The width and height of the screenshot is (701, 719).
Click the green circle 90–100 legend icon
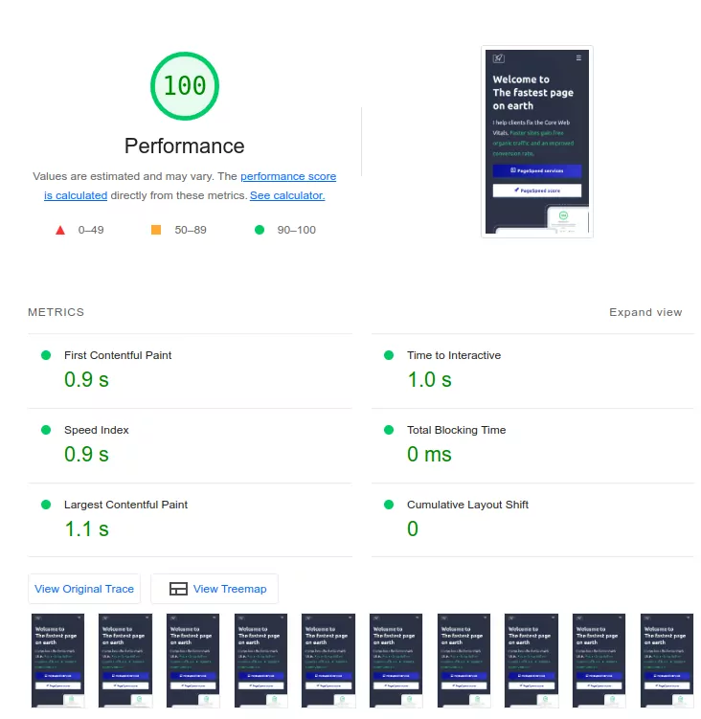pos(259,230)
